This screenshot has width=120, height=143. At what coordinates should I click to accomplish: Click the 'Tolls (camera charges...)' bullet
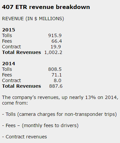click(x=59, y=114)
